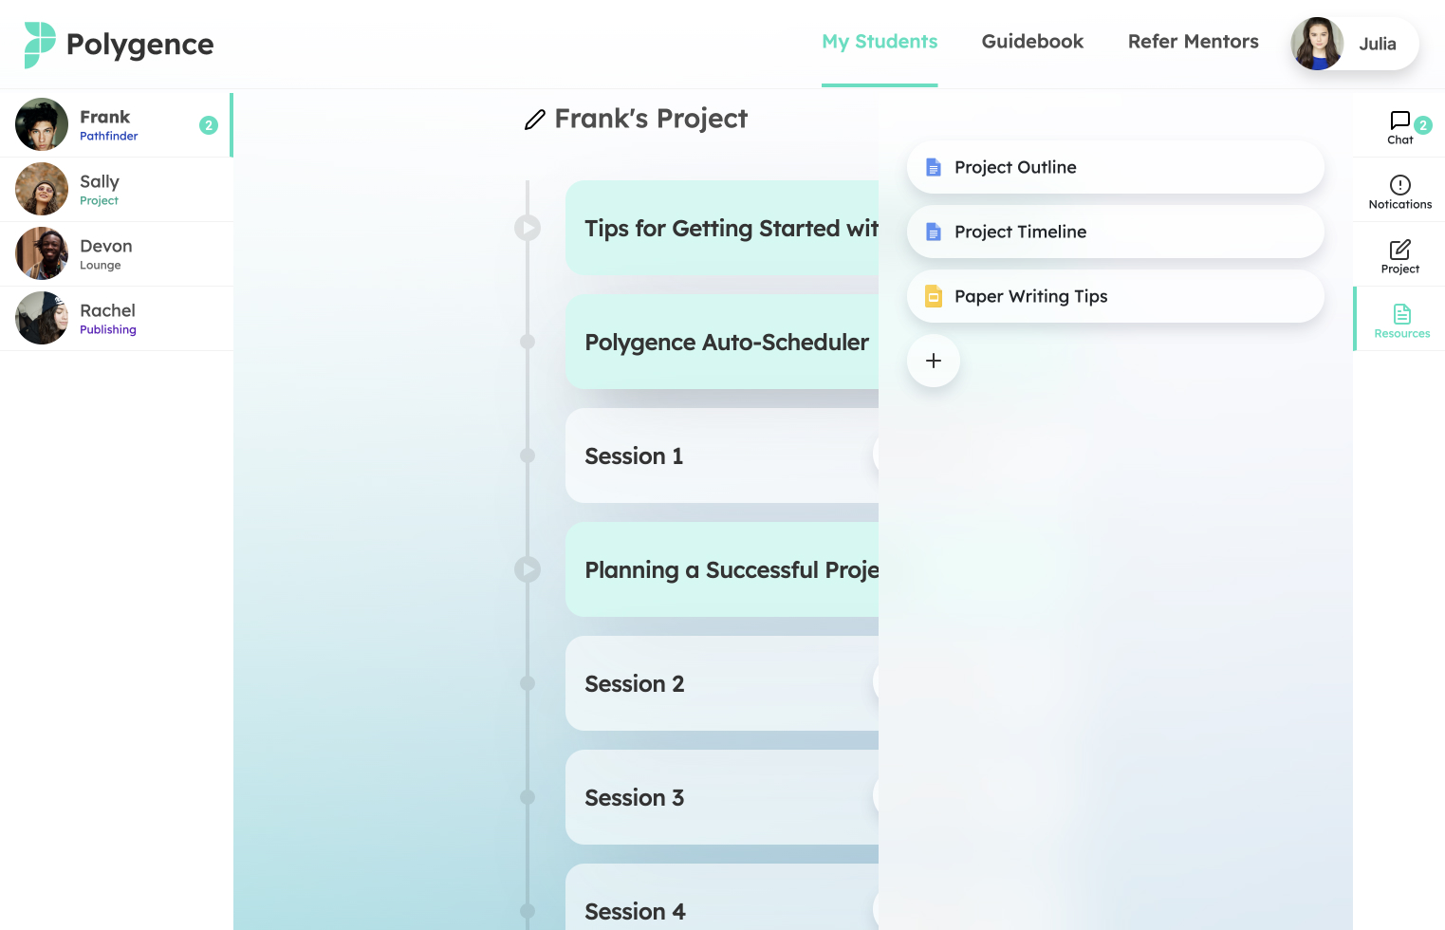The image size is (1445, 930).
Task: Select student Devon in the list
Action: pyautogui.click(x=117, y=254)
